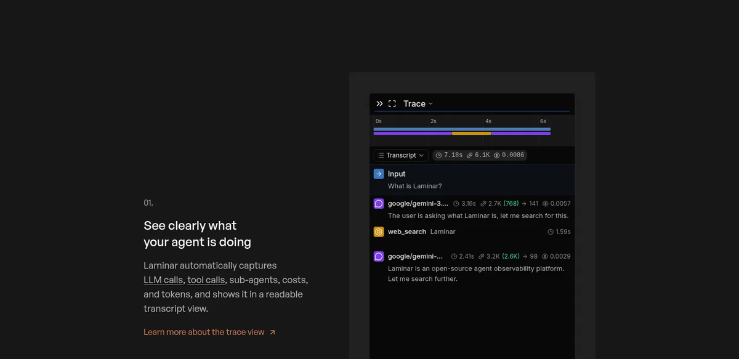Toggle fullscreen view of trace panel
This screenshot has width=739, height=359.
pos(392,103)
